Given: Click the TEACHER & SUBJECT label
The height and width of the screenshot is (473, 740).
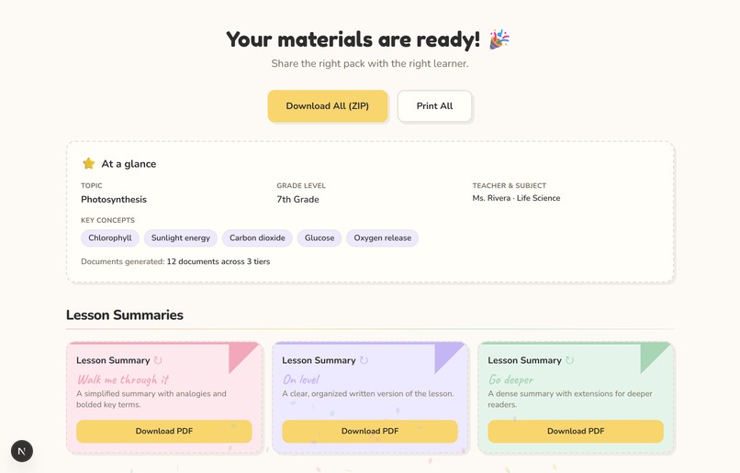Looking at the screenshot, I should [x=510, y=185].
